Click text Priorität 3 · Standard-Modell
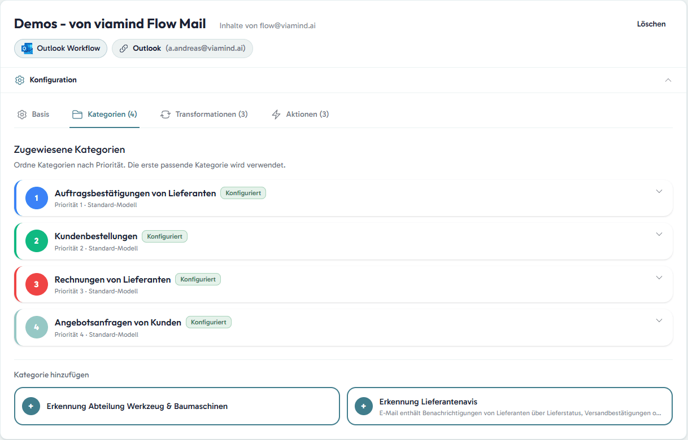 pyautogui.click(x=97, y=291)
